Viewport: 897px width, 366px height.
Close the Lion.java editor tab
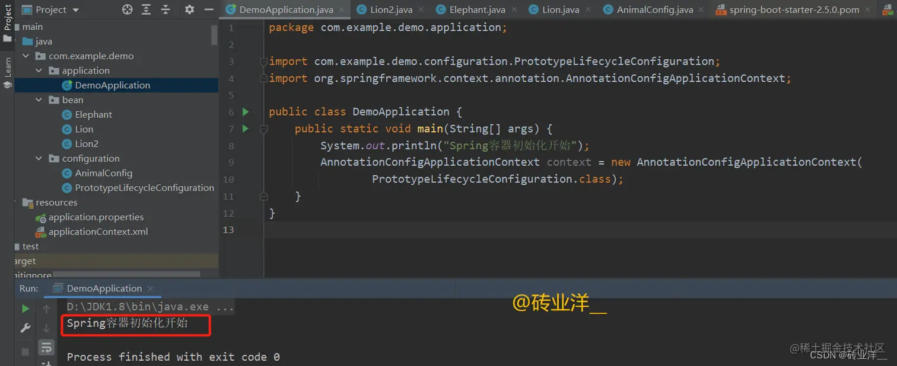[589, 10]
